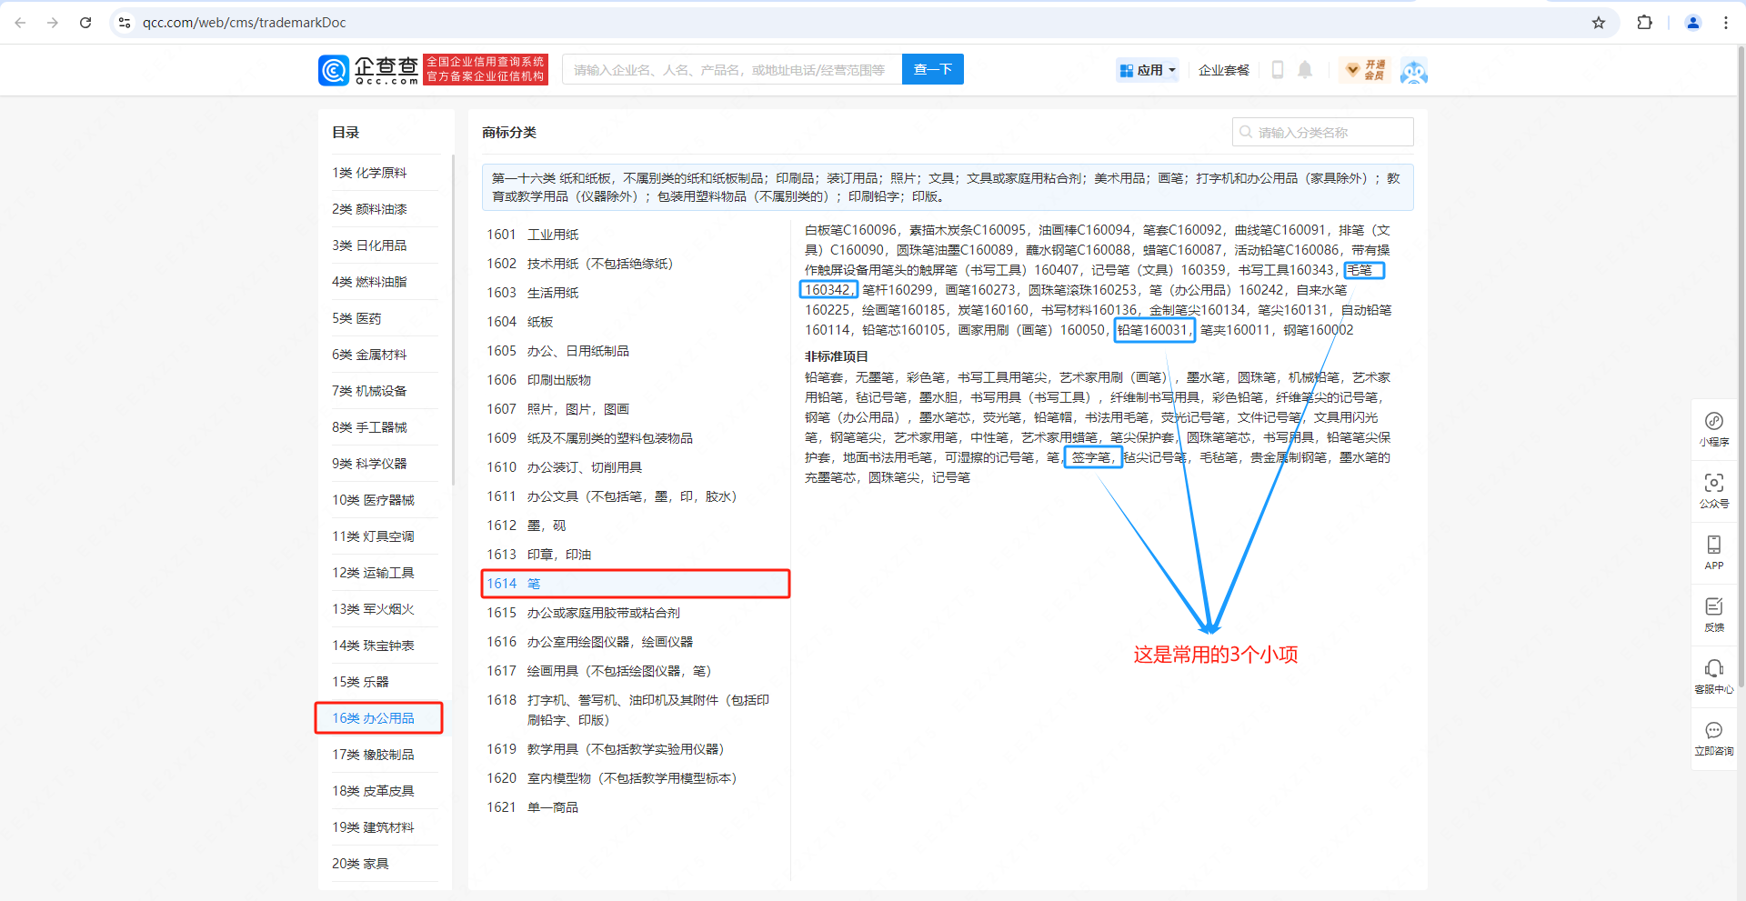
Task: Open subgroup 1603 生活用纸
Action: pos(635,293)
